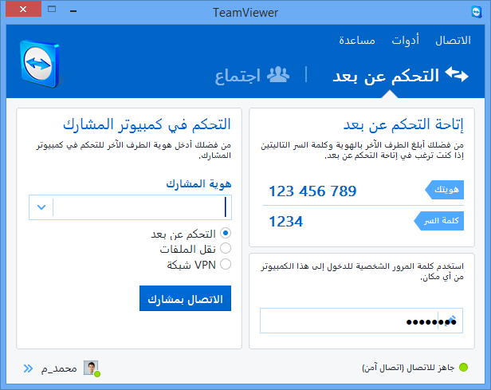Switch to اجتماع (Meeting) tab

[252, 76]
